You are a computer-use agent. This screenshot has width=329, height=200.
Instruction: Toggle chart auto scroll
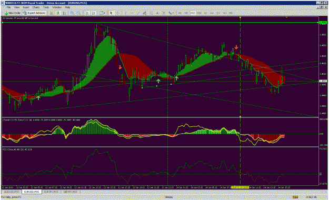pos(87,13)
